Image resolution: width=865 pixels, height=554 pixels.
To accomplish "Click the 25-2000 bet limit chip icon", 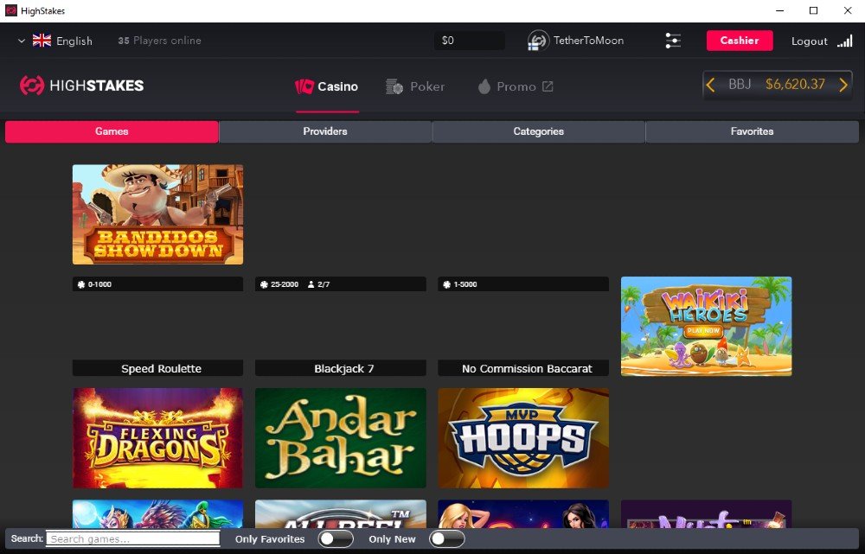I will [264, 284].
